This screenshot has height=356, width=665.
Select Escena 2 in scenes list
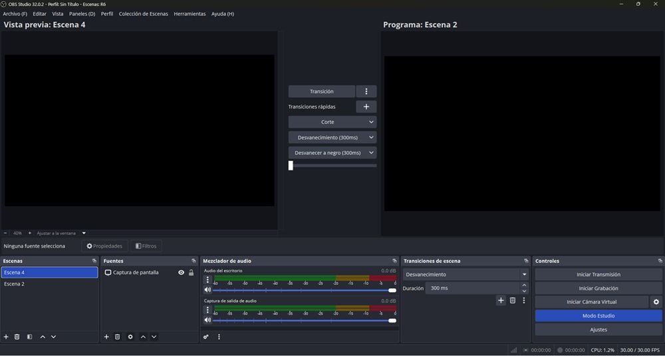tap(50, 284)
